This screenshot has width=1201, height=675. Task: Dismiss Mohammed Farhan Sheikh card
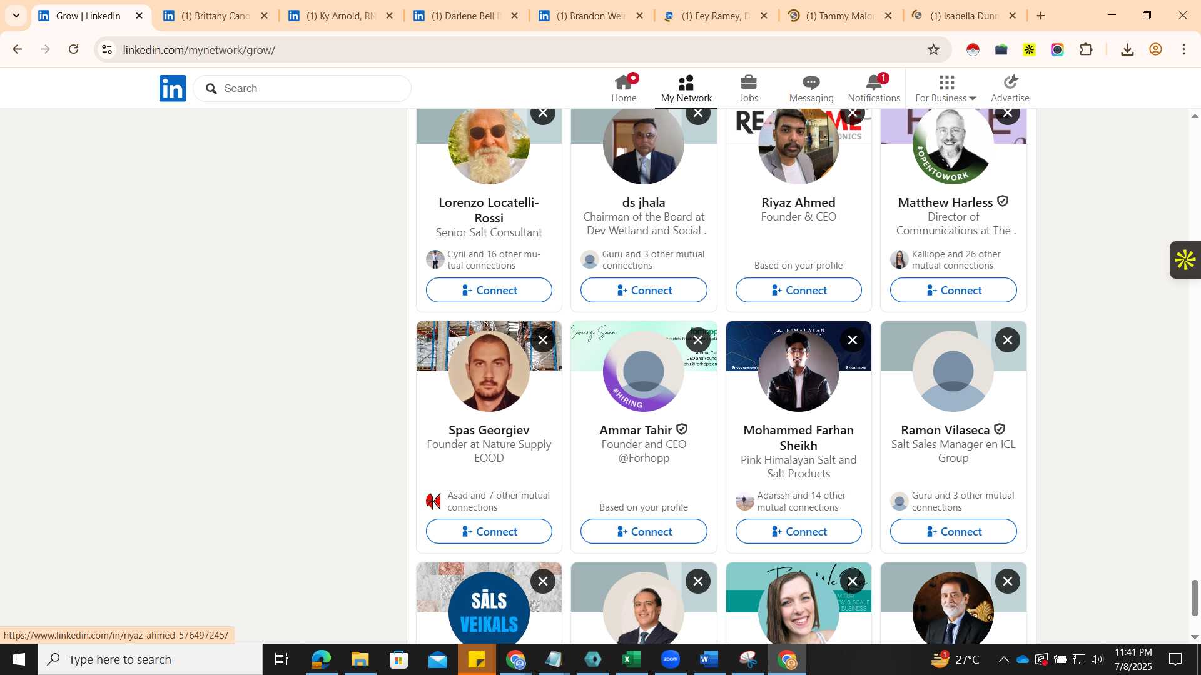(852, 340)
